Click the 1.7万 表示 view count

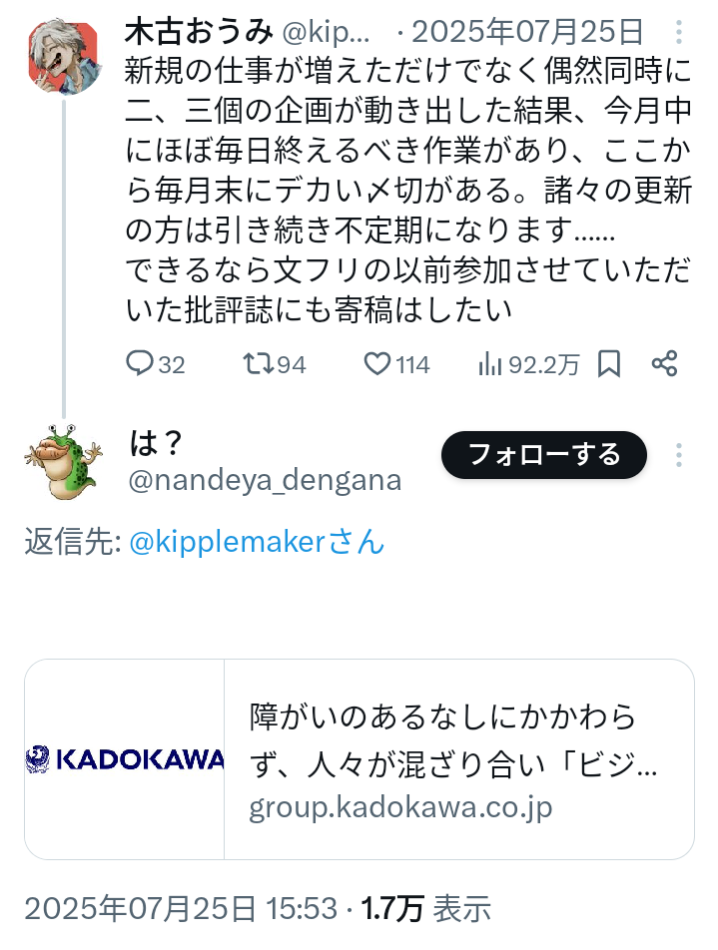tap(426, 909)
